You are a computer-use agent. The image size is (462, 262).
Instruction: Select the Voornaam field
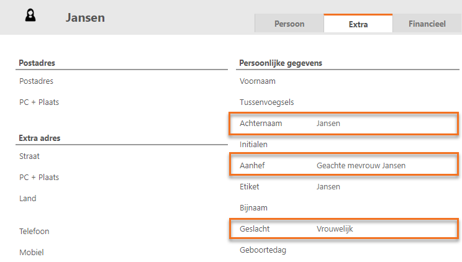(x=343, y=81)
